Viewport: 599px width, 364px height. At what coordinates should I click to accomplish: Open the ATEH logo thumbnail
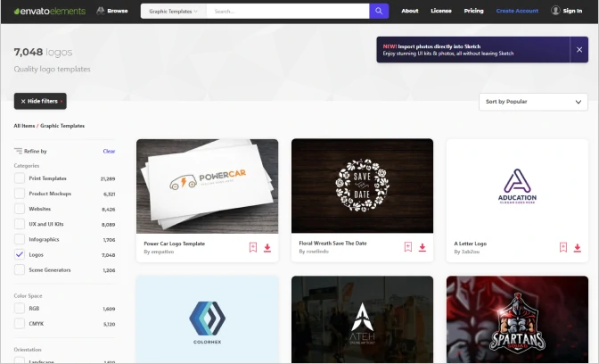click(362, 319)
